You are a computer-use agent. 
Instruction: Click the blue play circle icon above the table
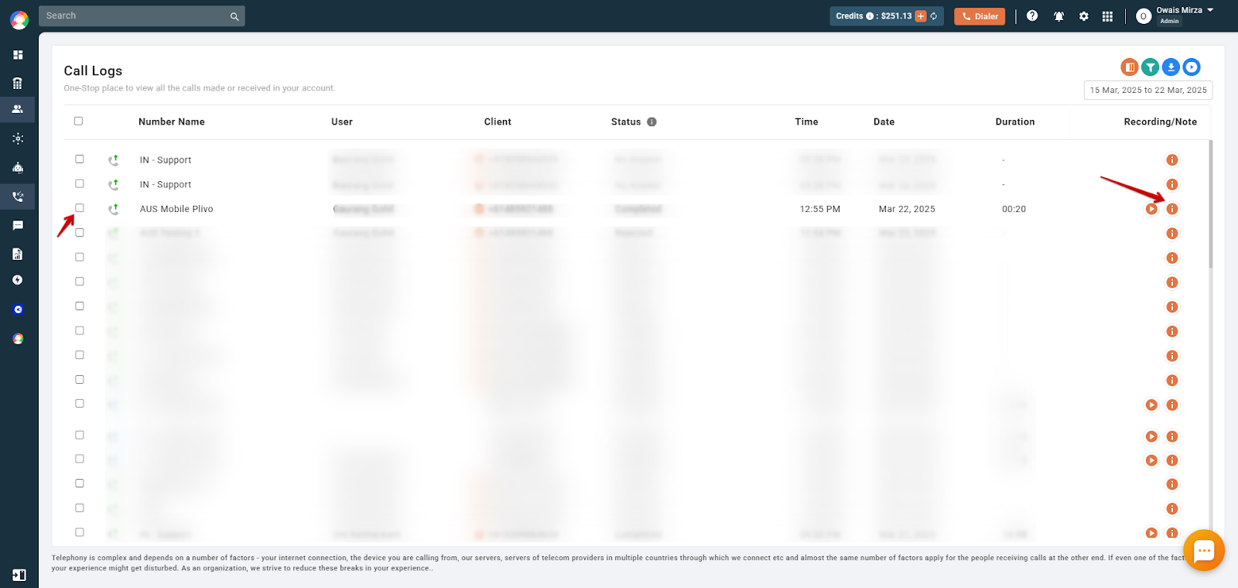1192,67
